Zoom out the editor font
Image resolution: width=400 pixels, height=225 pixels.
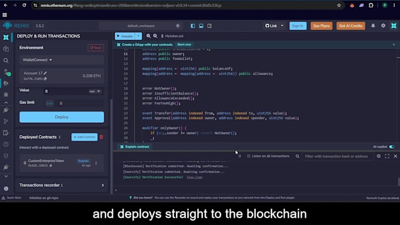[x=148, y=36]
